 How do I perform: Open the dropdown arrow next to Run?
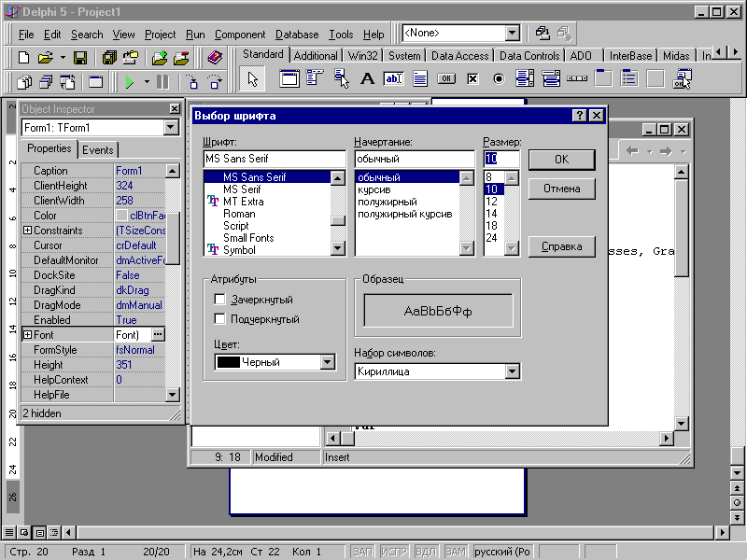[147, 82]
